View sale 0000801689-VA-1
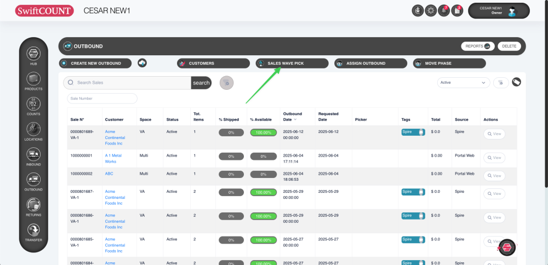 coord(494,134)
